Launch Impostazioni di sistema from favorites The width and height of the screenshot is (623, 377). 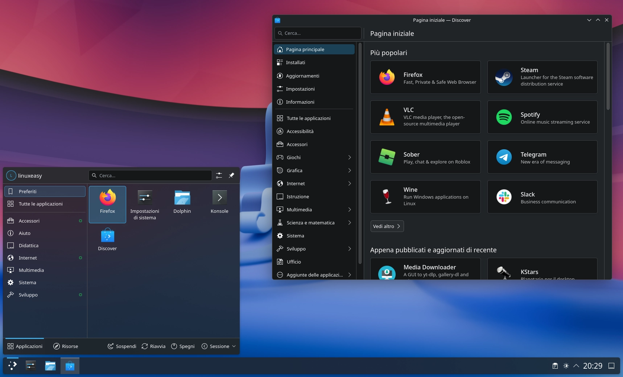point(145,204)
